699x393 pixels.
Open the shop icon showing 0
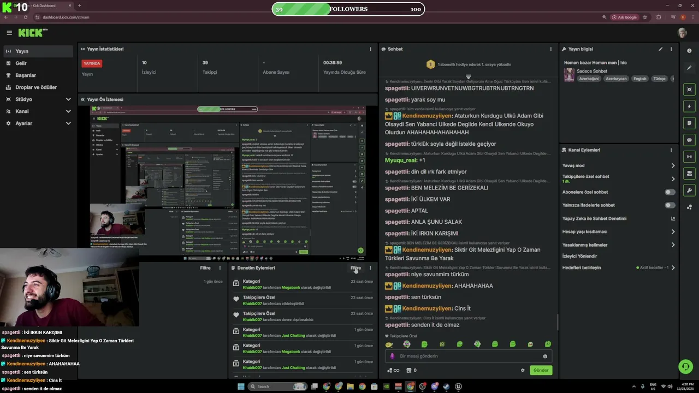(x=411, y=370)
